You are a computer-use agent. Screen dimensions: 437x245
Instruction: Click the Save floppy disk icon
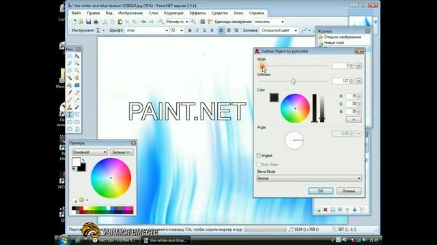(88, 22)
